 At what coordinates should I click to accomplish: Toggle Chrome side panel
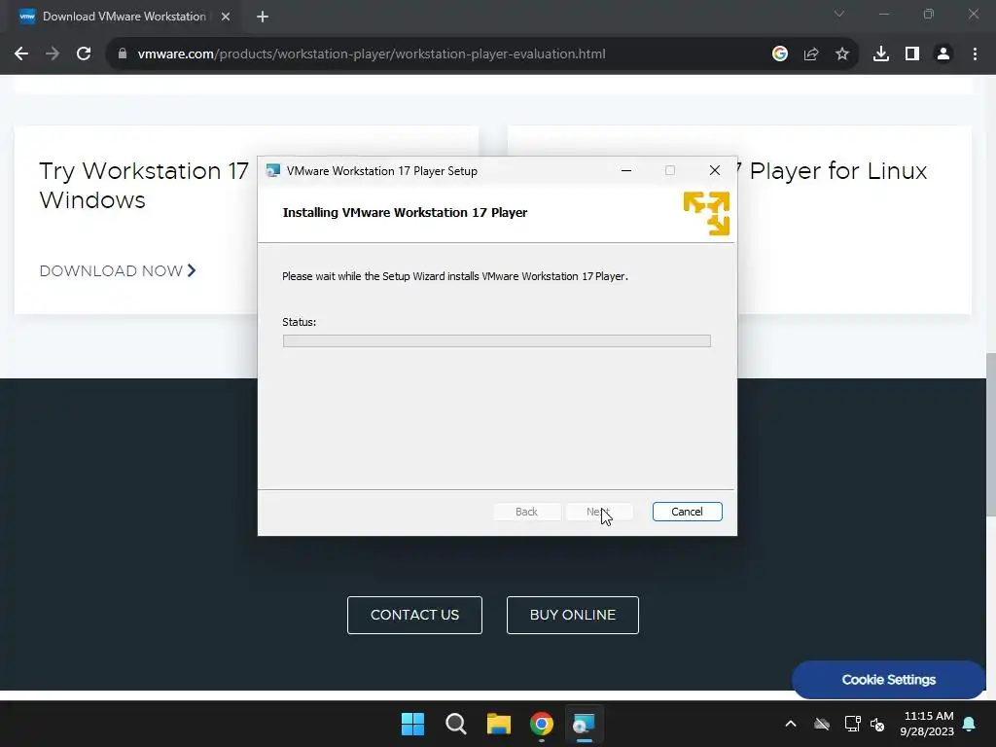[x=911, y=54]
